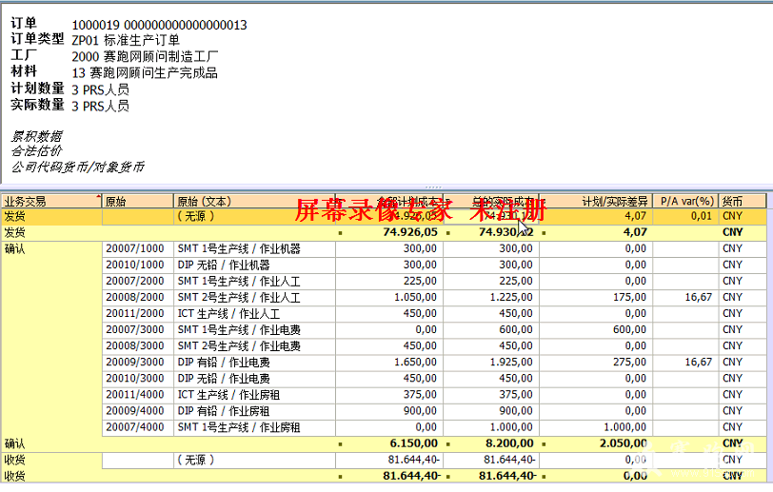This screenshot has height=492, width=773.
Task: Click the 合法估价 line
Action: [37, 151]
